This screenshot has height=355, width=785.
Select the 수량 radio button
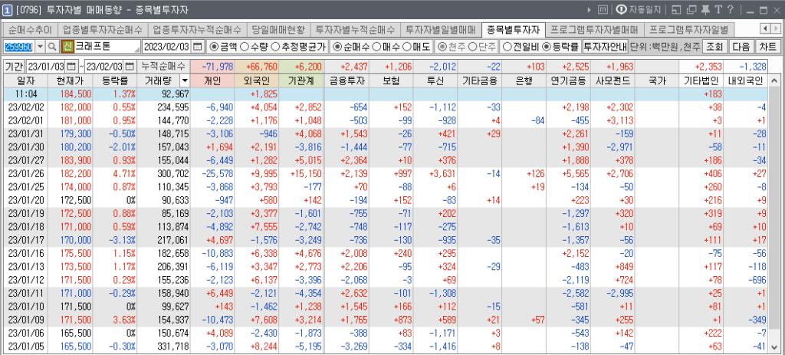pos(244,47)
